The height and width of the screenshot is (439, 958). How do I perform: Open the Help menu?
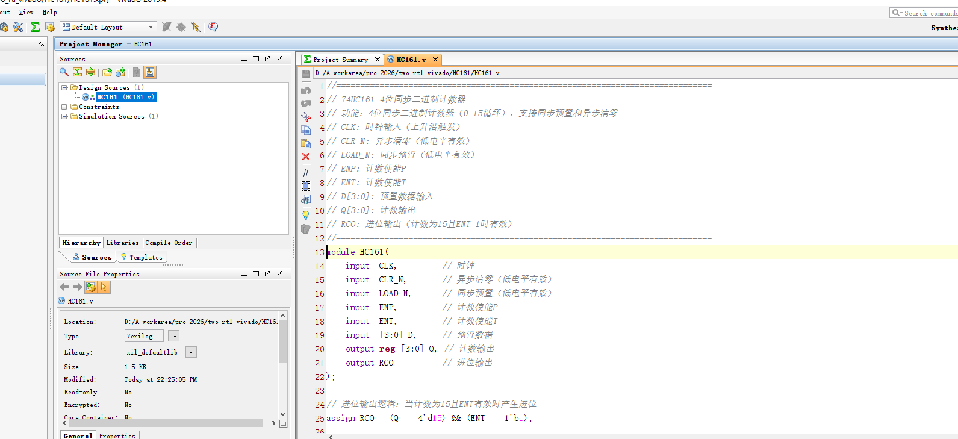[x=49, y=12]
